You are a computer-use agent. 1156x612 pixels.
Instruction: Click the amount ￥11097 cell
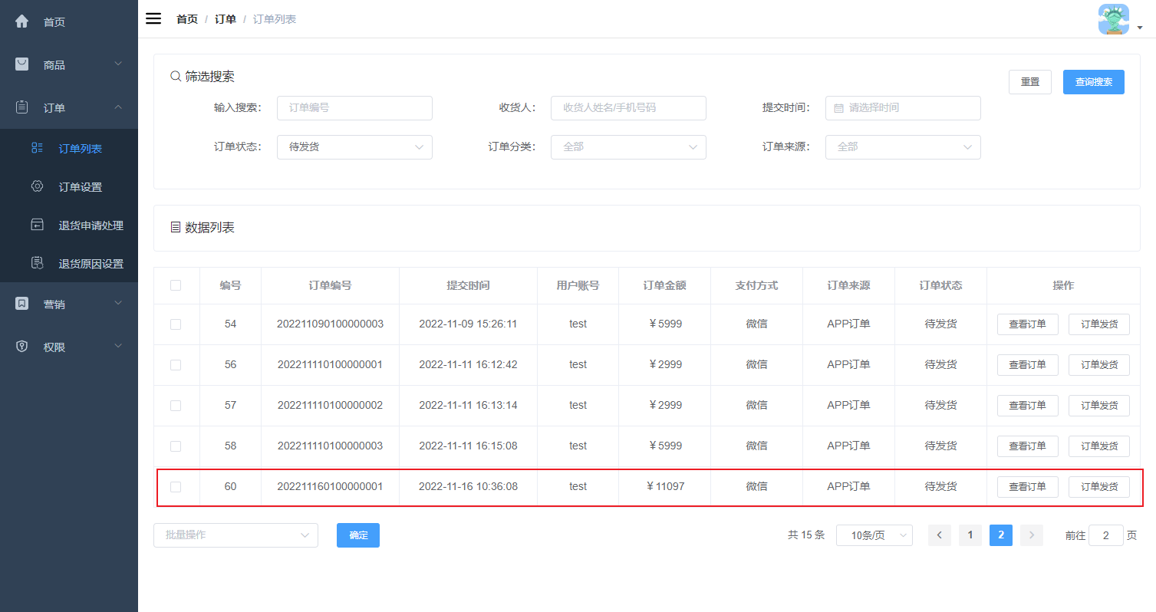coord(664,487)
